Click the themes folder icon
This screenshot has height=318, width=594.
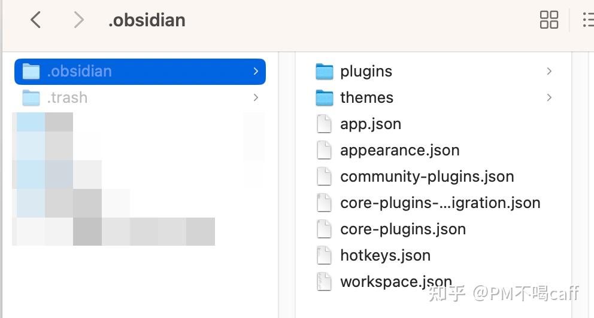pyautogui.click(x=324, y=97)
